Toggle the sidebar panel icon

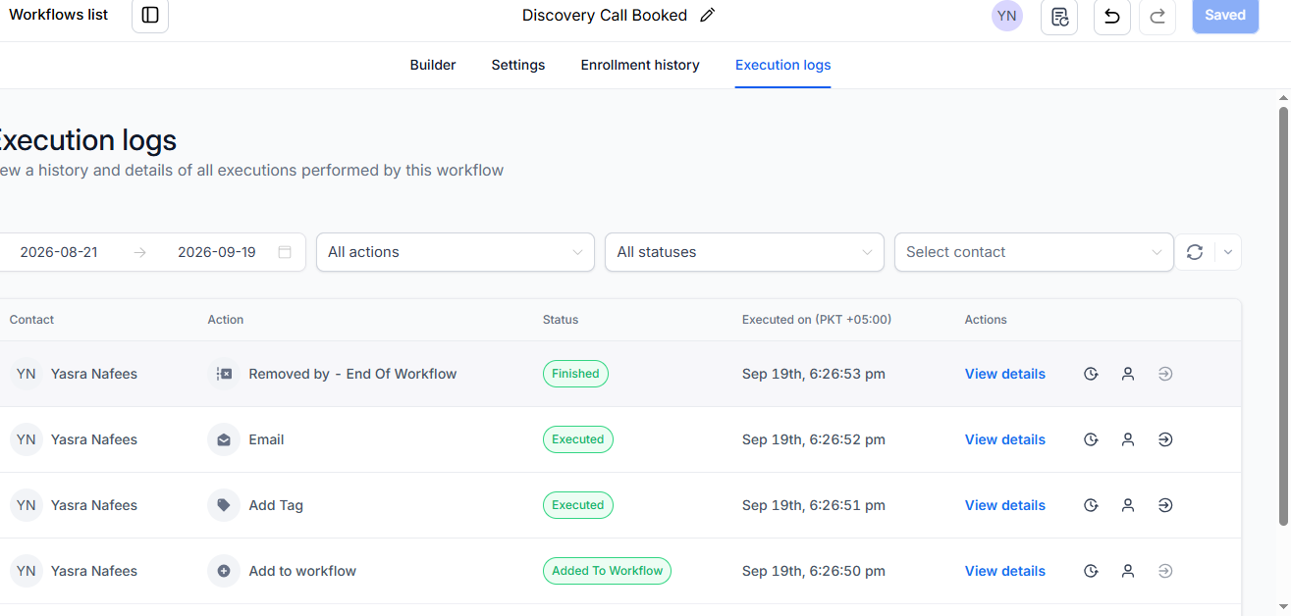tap(150, 16)
